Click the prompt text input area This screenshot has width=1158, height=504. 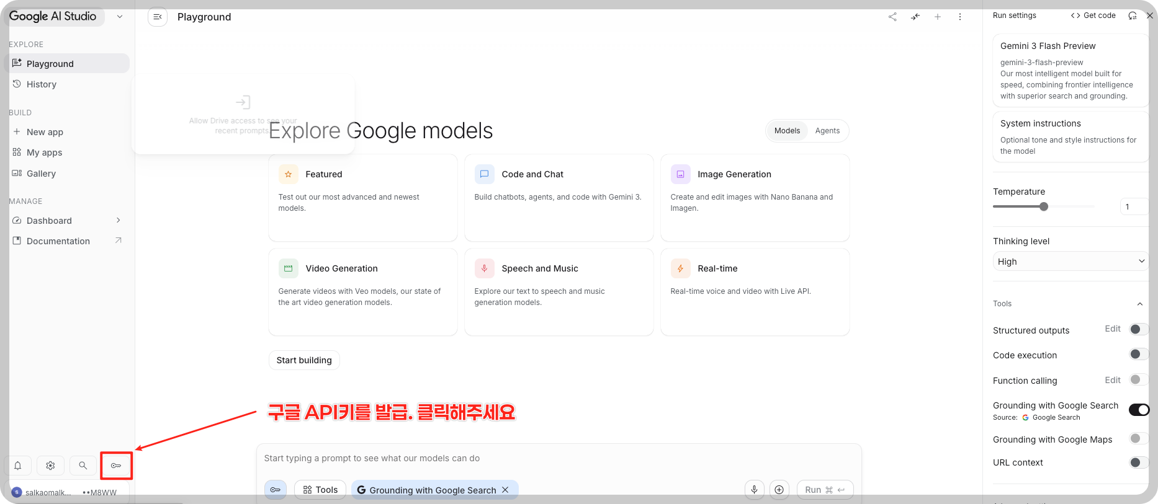click(x=559, y=458)
